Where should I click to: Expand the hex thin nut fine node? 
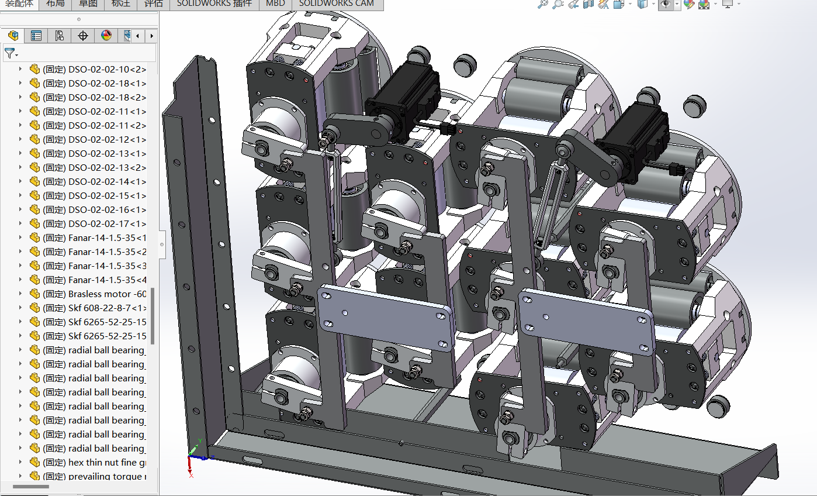[20, 462]
